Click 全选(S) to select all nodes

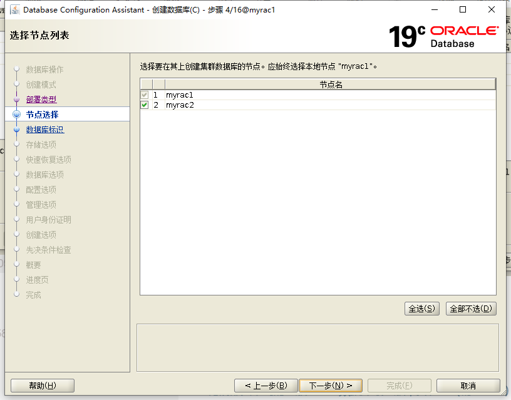click(421, 308)
